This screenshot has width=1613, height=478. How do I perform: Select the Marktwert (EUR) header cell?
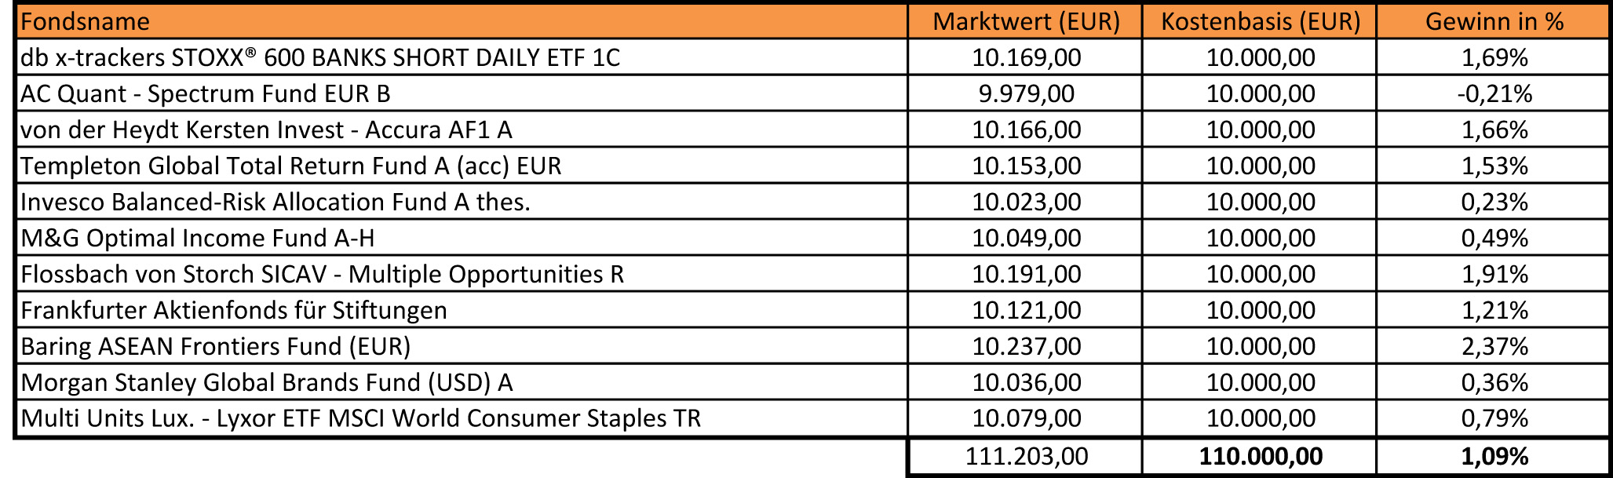[1025, 22]
